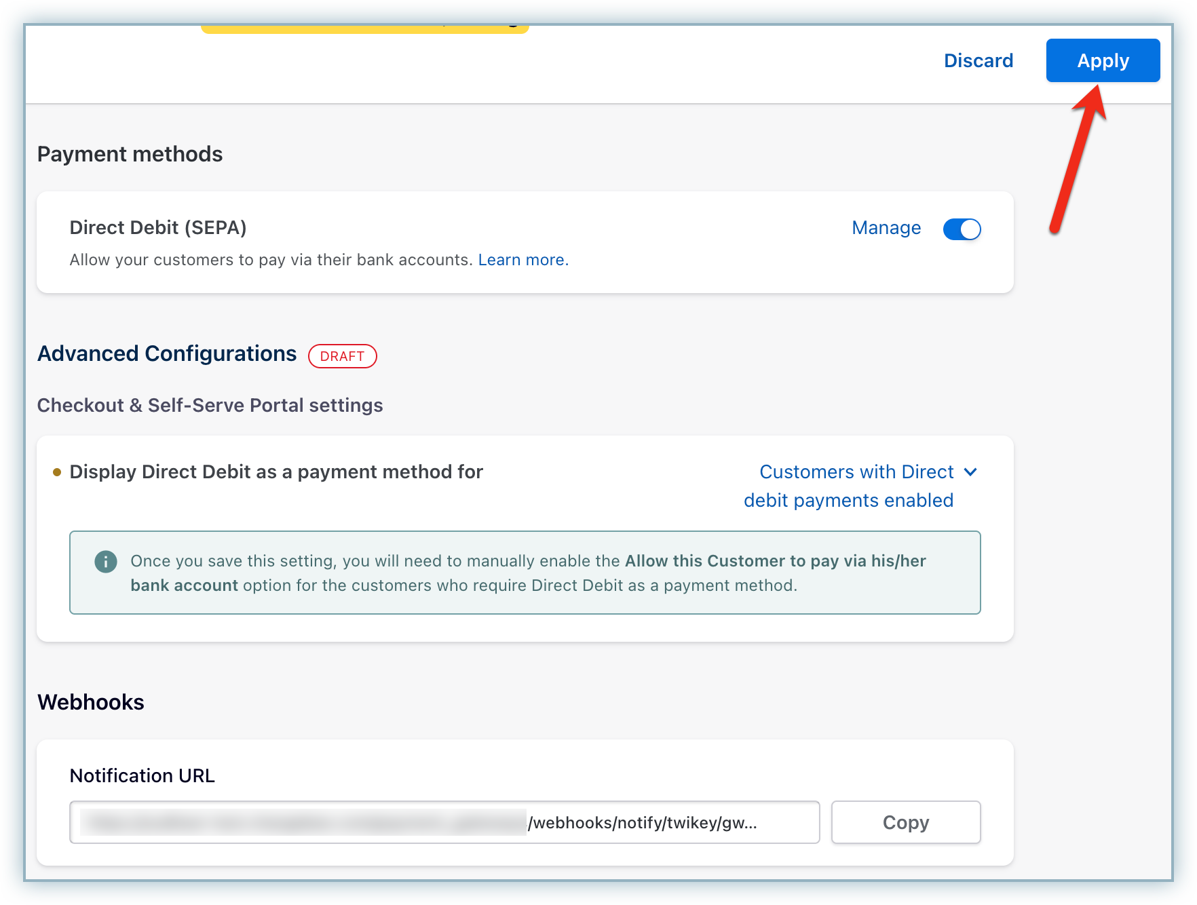The width and height of the screenshot is (1197, 905).
Task: Click 'Display Direct Debit as a payment method for' label
Action: [276, 471]
